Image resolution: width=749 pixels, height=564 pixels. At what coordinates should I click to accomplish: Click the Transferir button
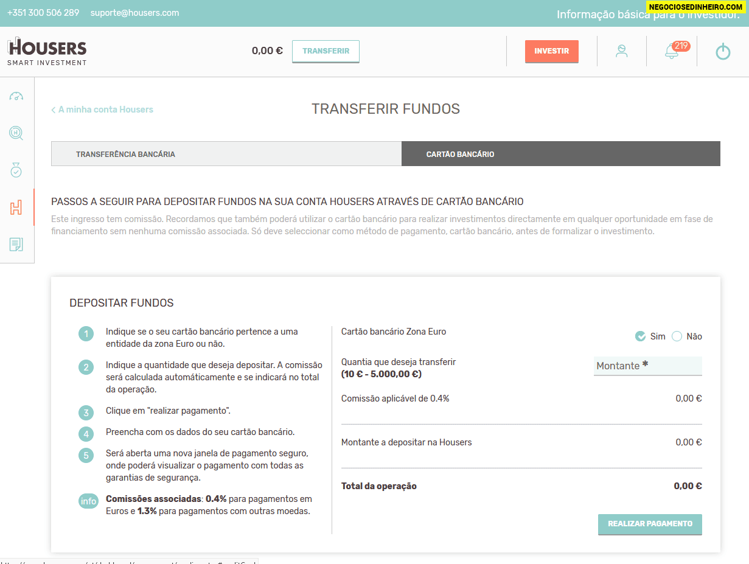(x=326, y=51)
